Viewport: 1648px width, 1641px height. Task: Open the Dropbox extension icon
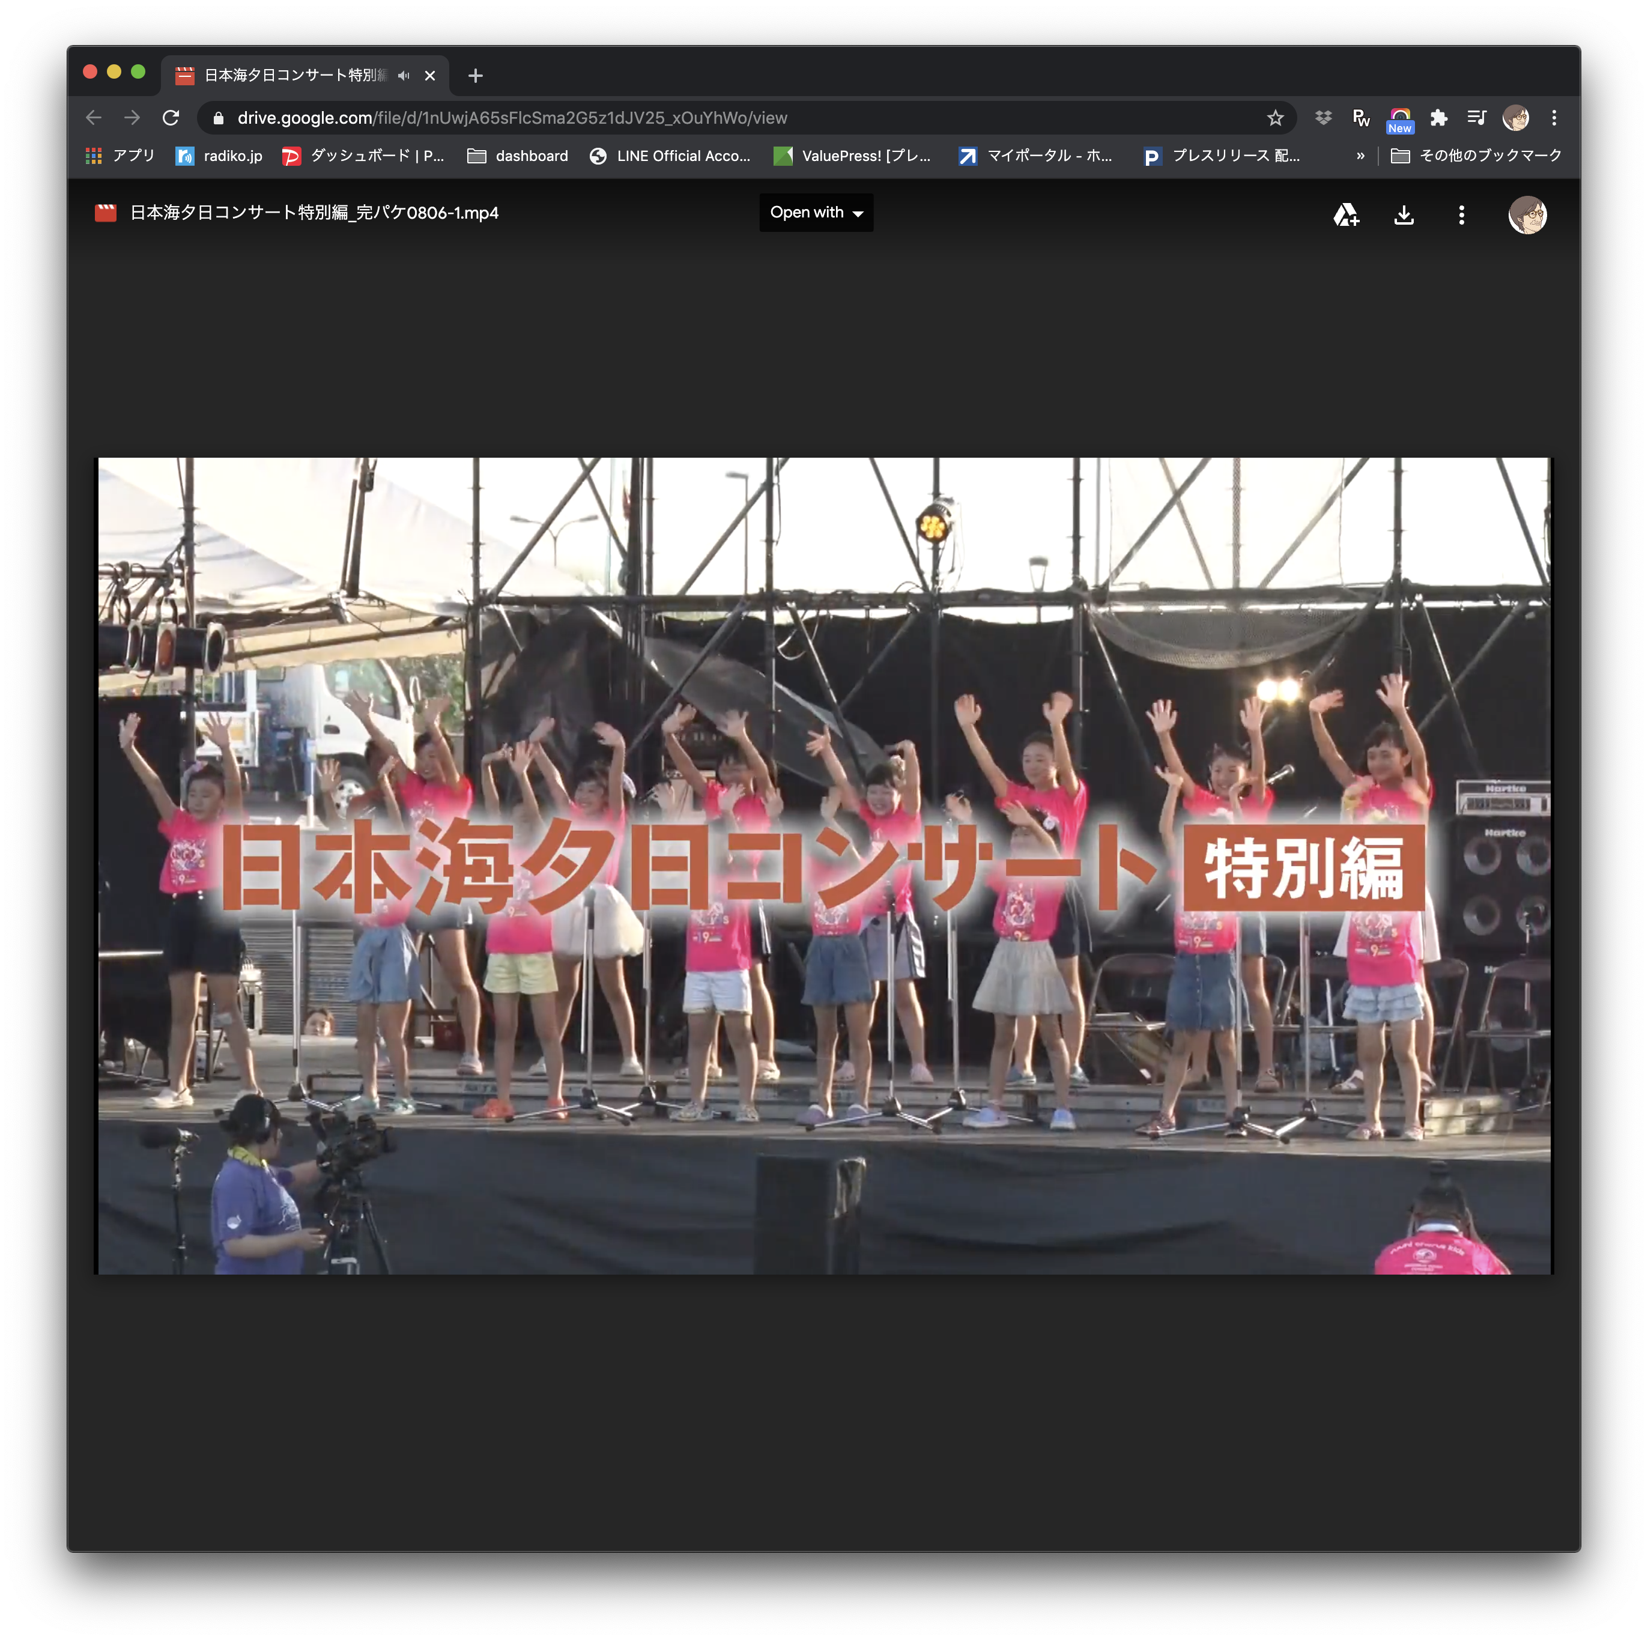[x=1323, y=118]
